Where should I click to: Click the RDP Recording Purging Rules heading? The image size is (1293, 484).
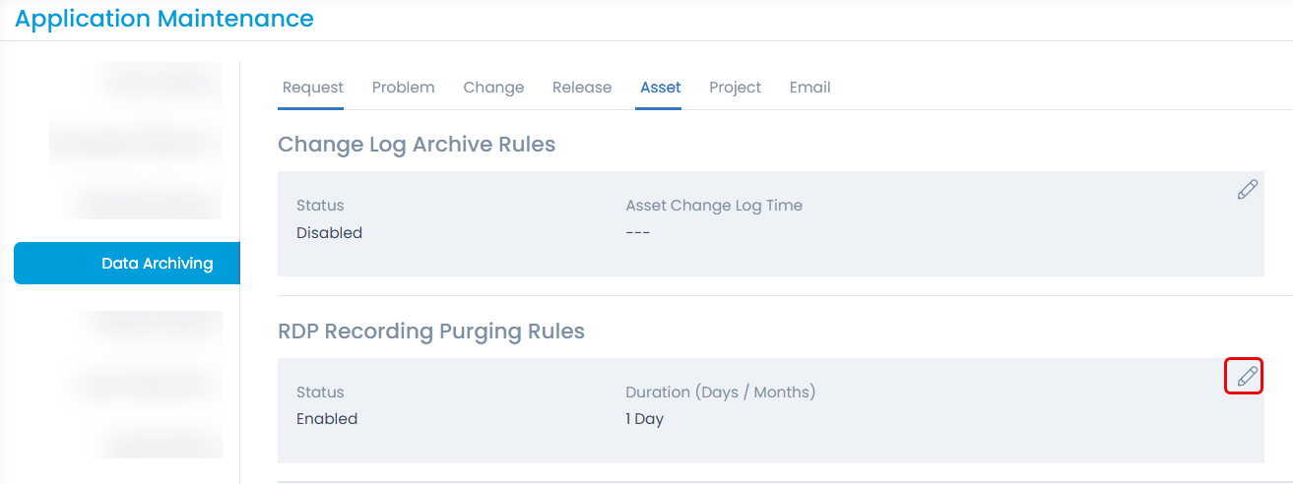(431, 332)
